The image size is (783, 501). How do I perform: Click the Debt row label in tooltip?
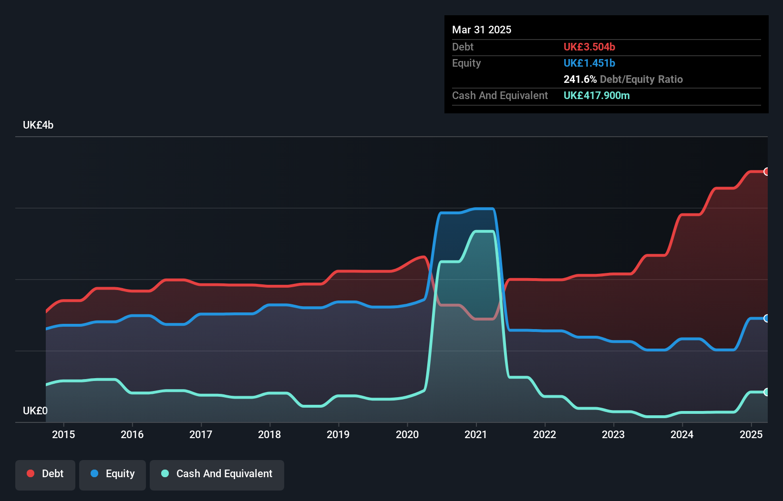click(x=463, y=47)
